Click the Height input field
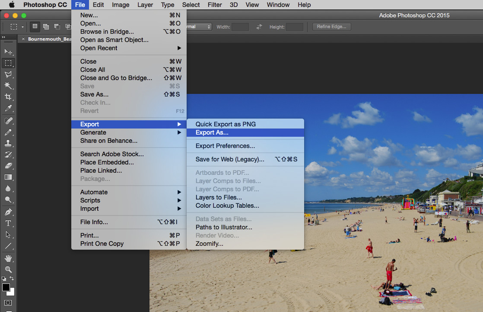483x312 pixels. tap(295, 27)
